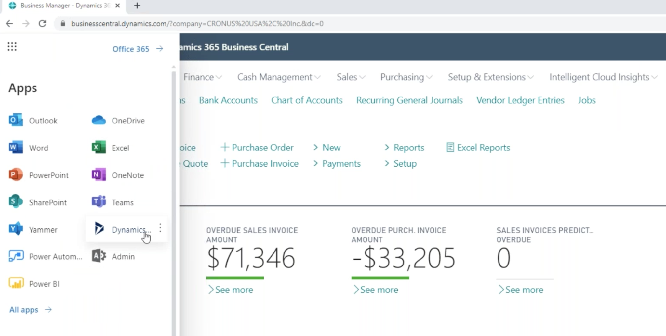Create a new Purchase Order
This screenshot has width=666, height=336.
click(257, 148)
